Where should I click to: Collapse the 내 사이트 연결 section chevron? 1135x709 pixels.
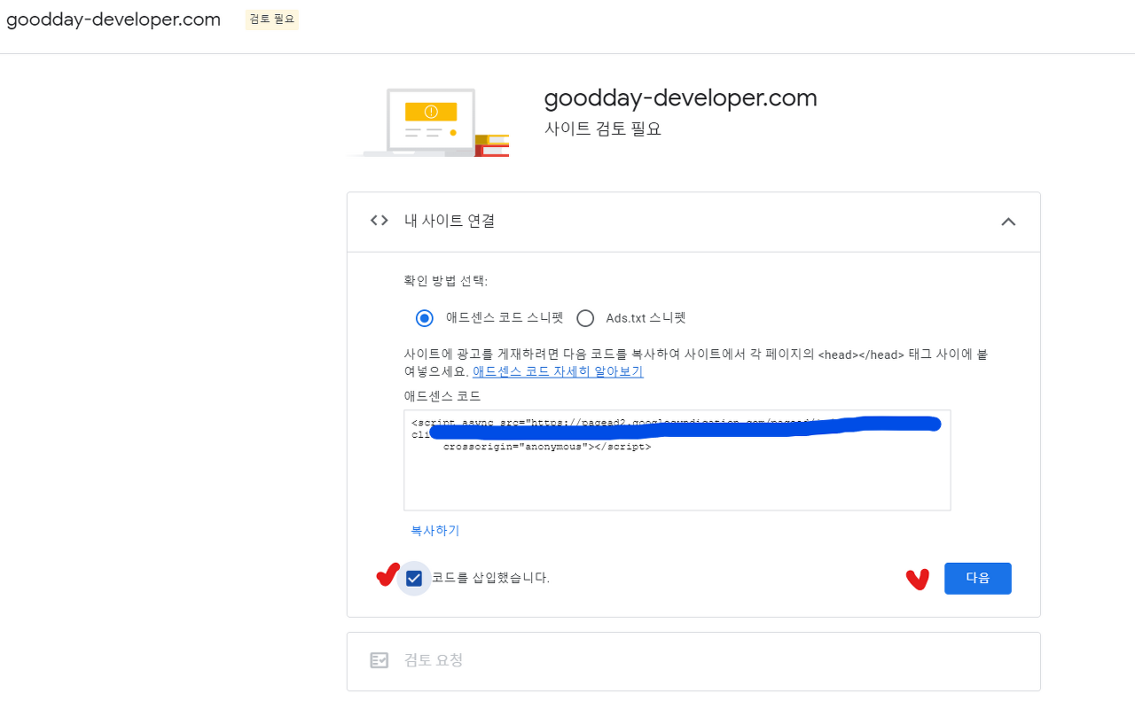tap(1008, 222)
